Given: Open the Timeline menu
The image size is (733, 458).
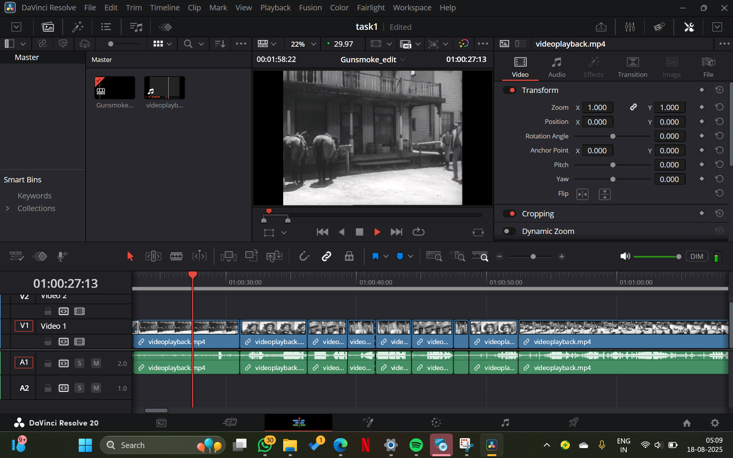Looking at the screenshot, I should pos(165,8).
